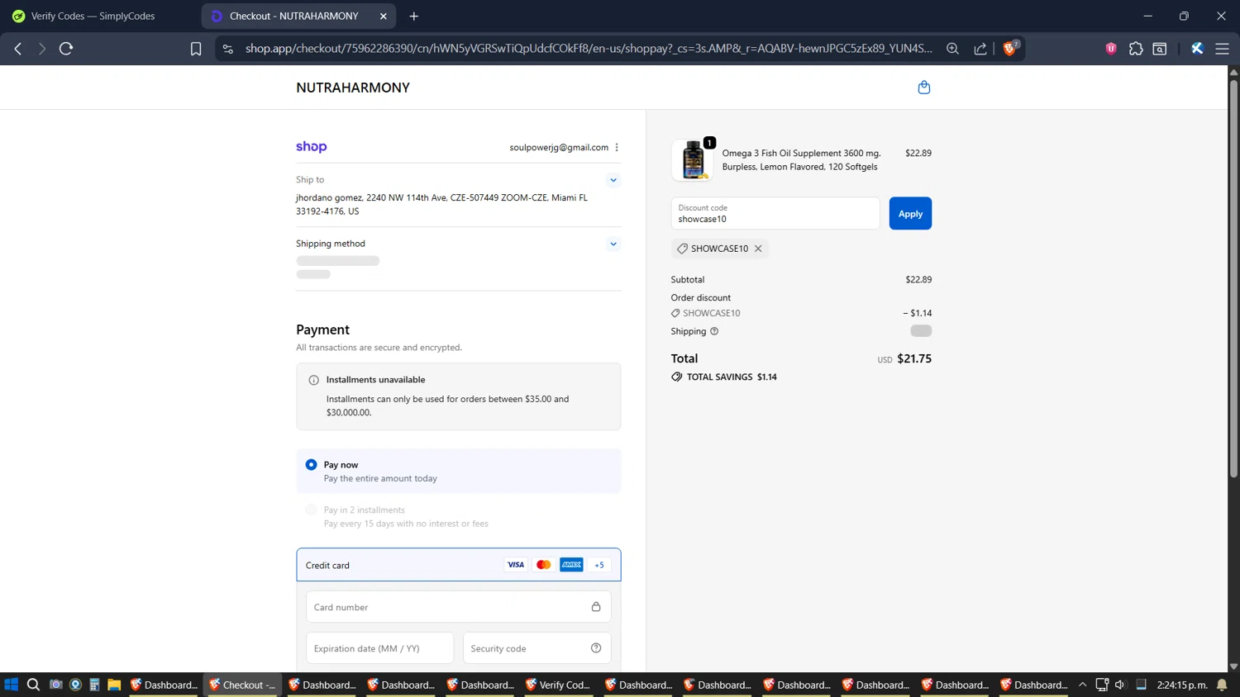
Task: Open File Explorer from taskbar
Action: pos(114,685)
